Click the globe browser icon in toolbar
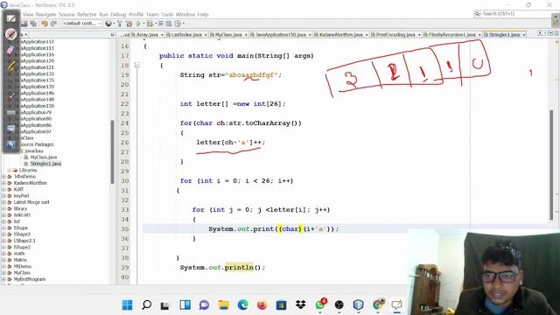This screenshot has width=560, height=315. point(108,24)
